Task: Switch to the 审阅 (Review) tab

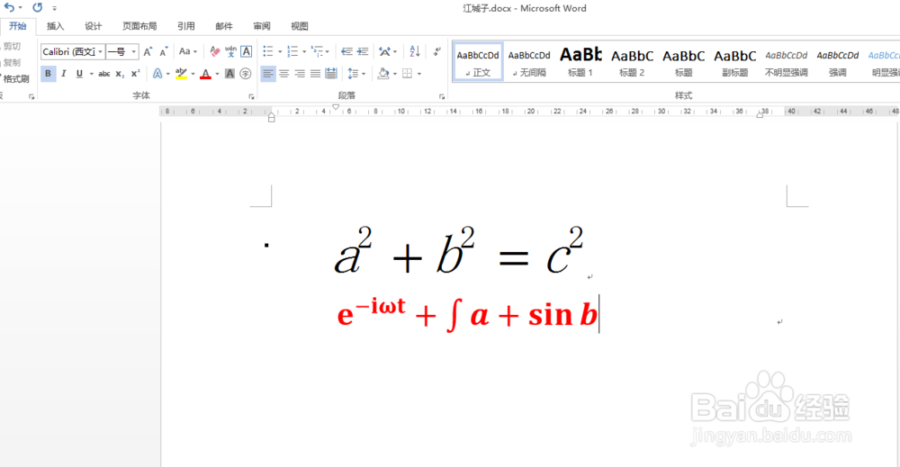Action: point(262,26)
